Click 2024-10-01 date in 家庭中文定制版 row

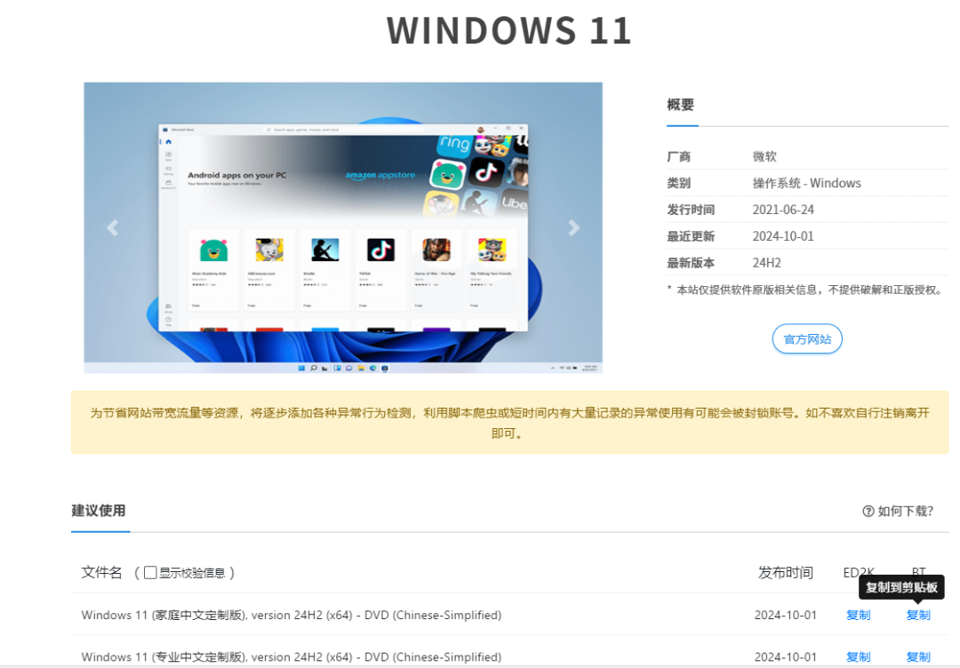point(786,615)
